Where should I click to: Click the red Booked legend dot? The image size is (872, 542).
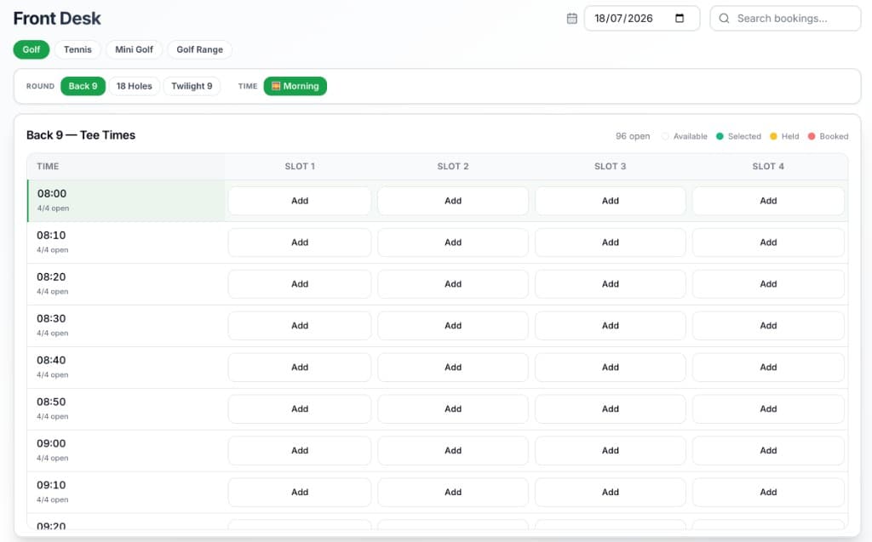tap(812, 136)
